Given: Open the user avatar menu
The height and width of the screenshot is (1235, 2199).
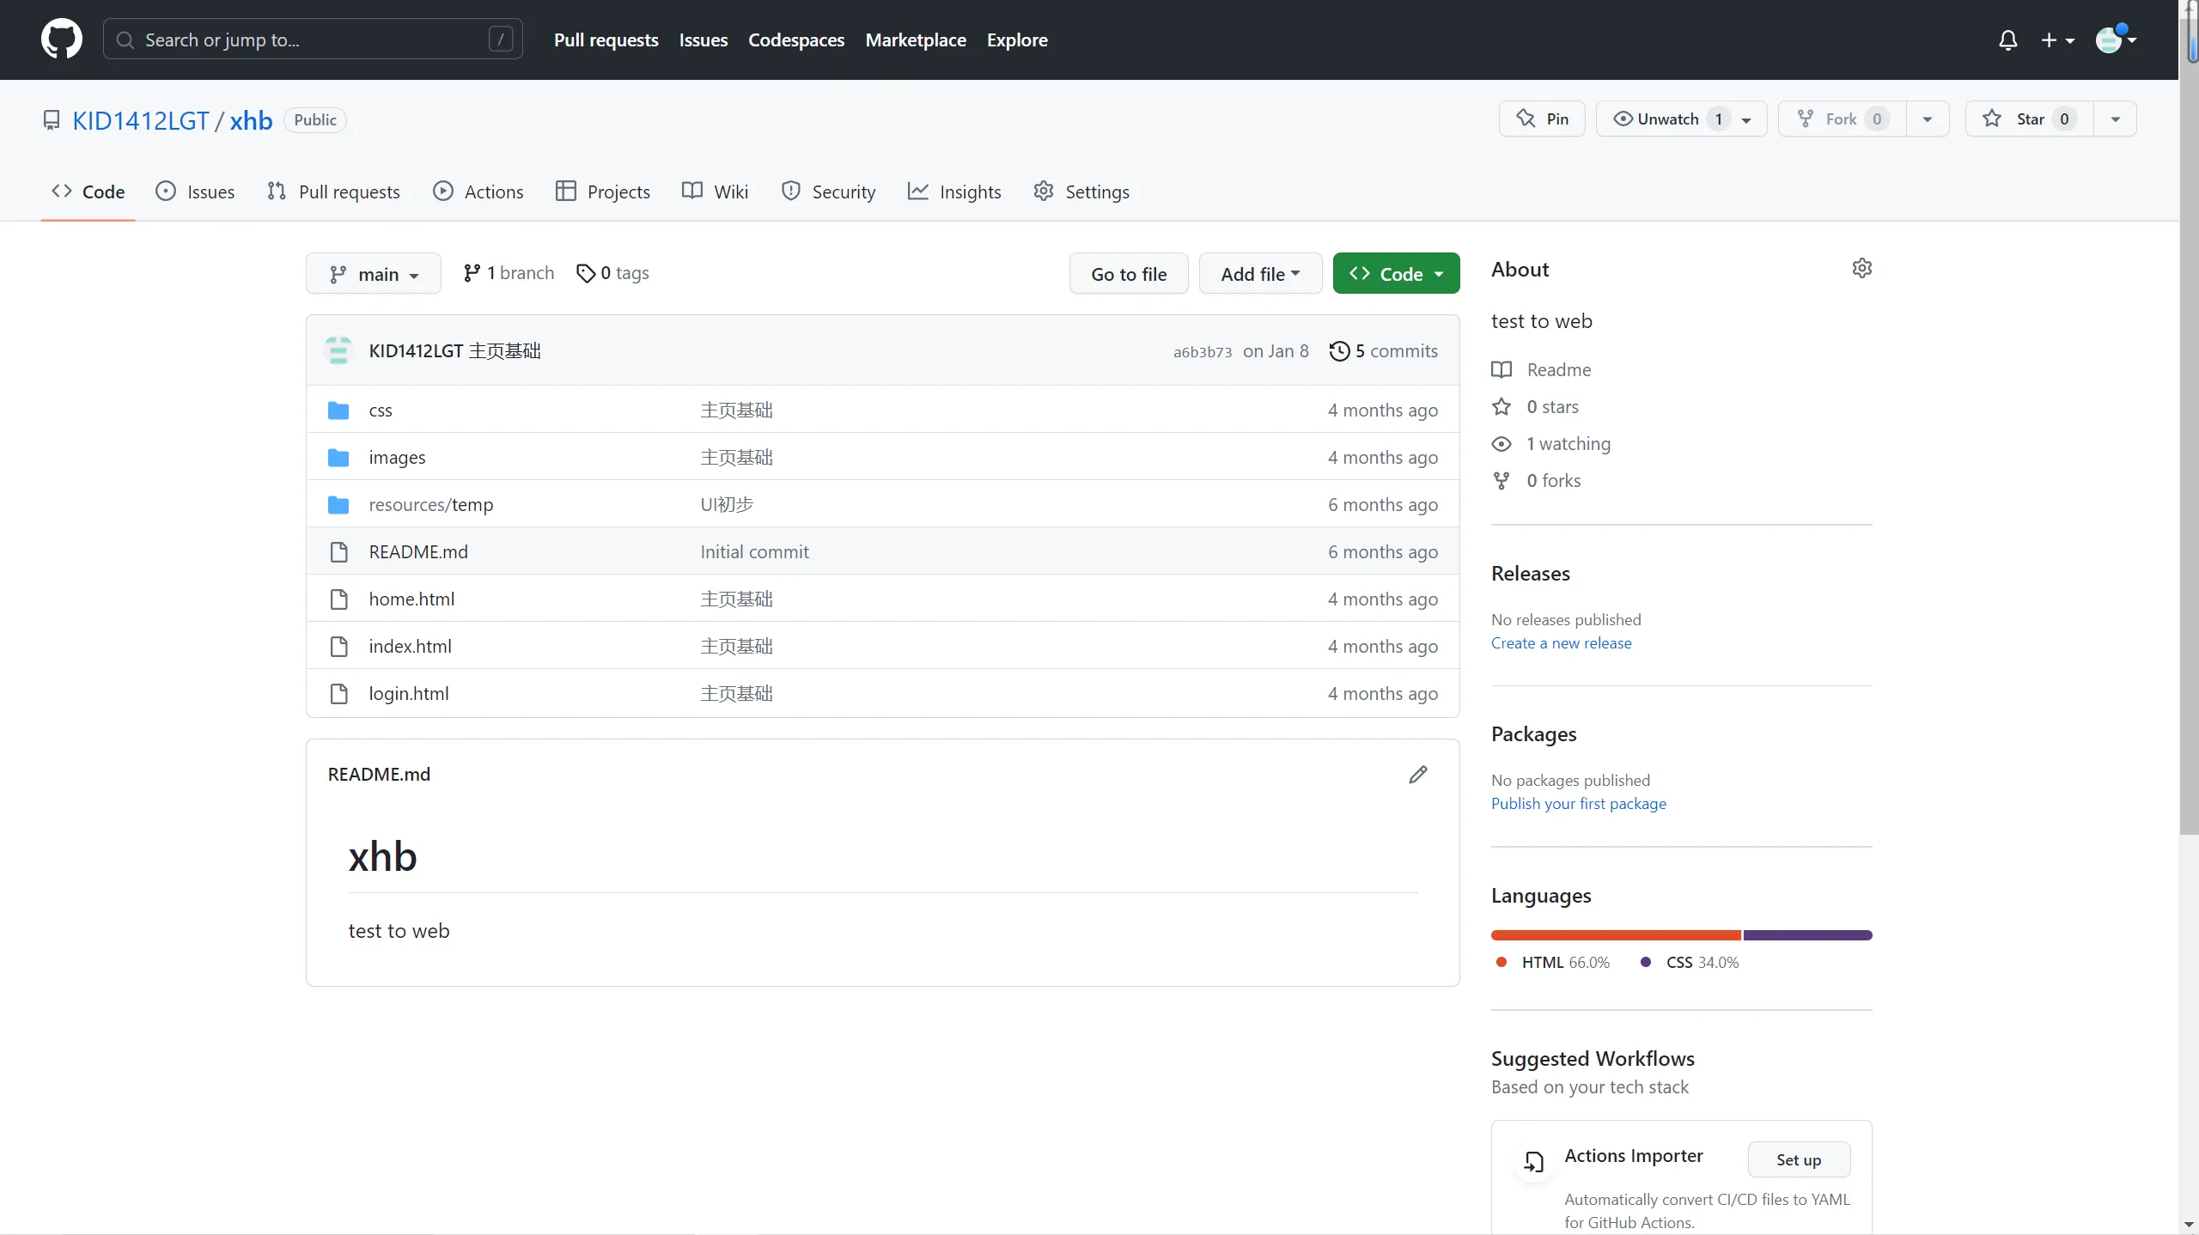Looking at the screenshot, I should (2116, 40).
